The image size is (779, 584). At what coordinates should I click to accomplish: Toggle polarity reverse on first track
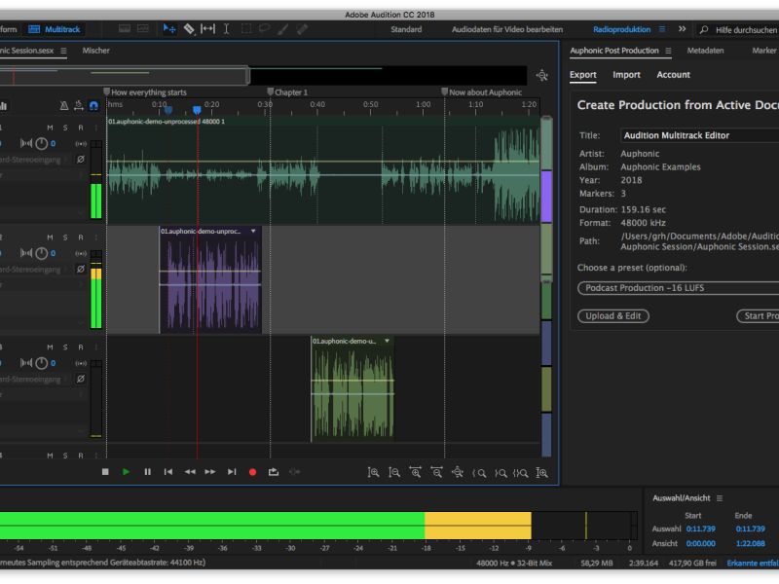[80, 159]
